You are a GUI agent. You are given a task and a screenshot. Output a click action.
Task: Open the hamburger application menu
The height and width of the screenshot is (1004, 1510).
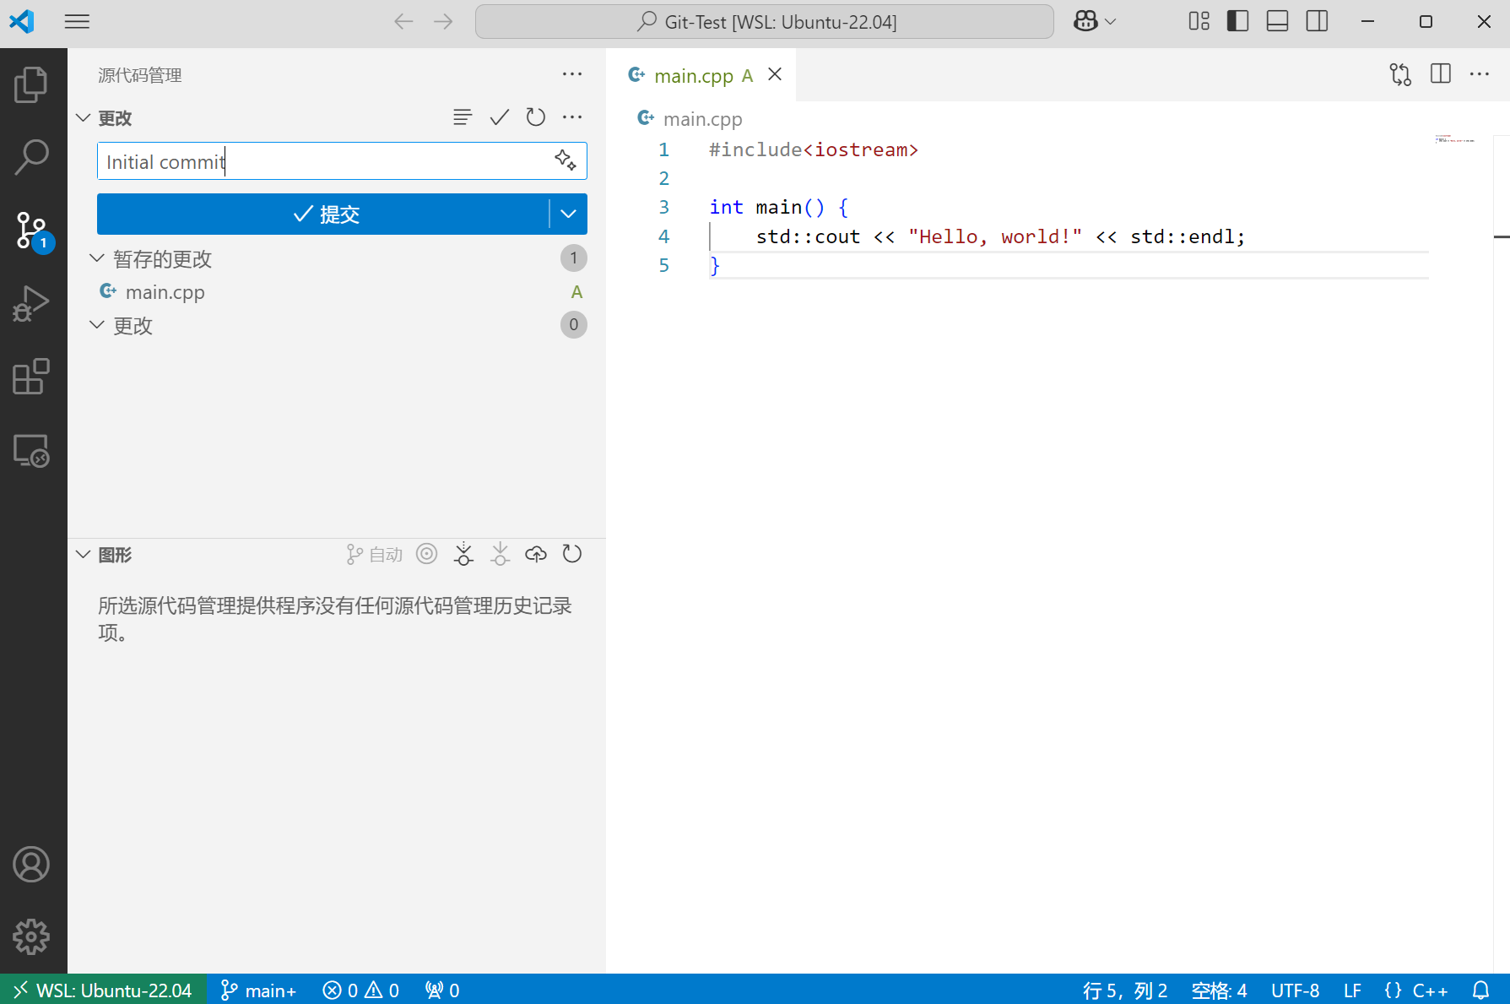point(77,22)
